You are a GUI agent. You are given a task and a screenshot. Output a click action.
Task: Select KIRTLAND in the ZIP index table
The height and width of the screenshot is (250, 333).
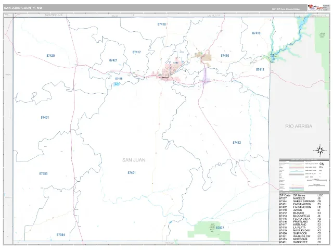(x=300, y=224)
